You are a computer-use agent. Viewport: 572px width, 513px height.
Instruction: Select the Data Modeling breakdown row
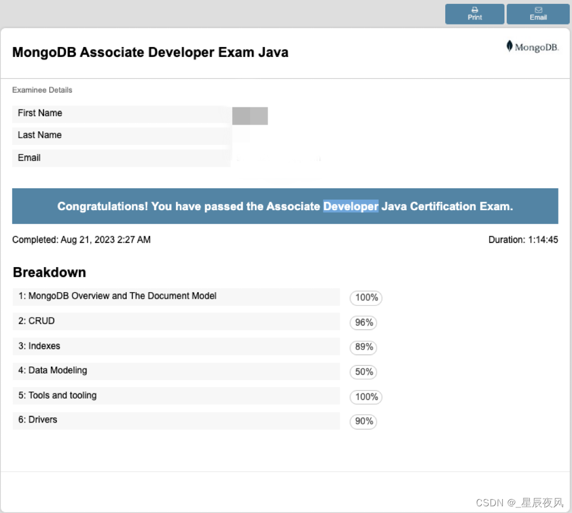176,370
